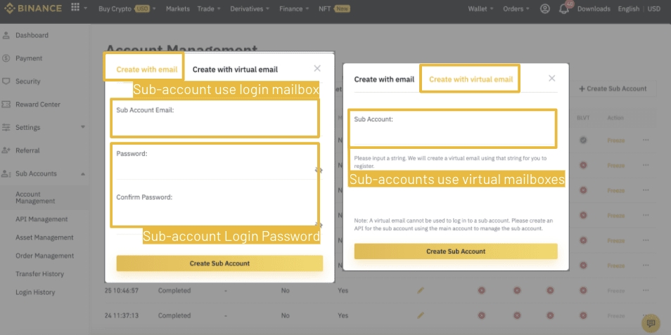Click the grey BLVT status check icon

583,140
